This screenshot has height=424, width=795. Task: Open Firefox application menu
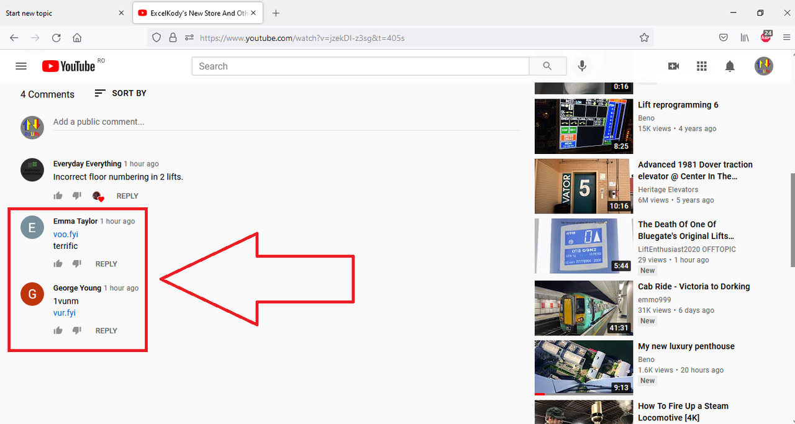787,38
